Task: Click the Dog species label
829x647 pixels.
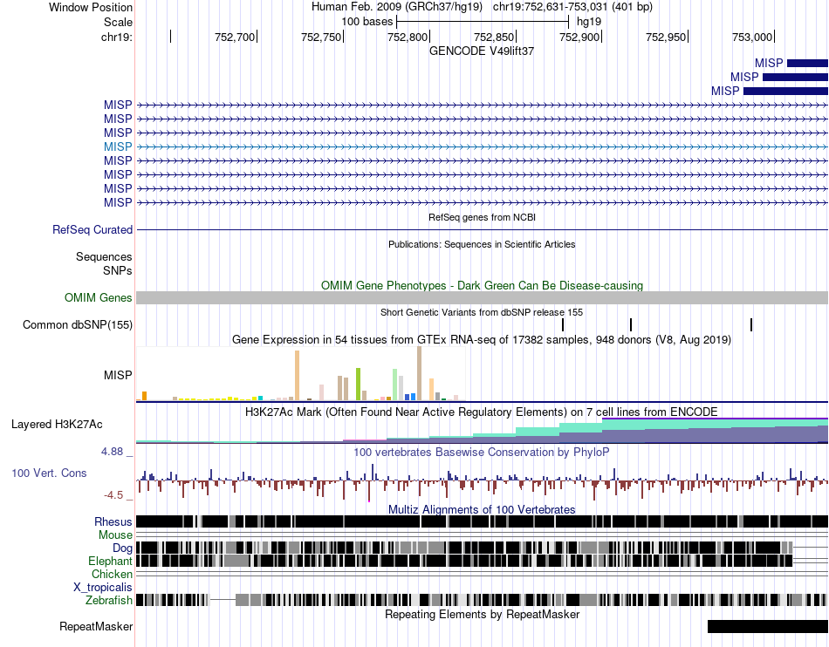Action: pyautogui.click(x=122, y=548)
